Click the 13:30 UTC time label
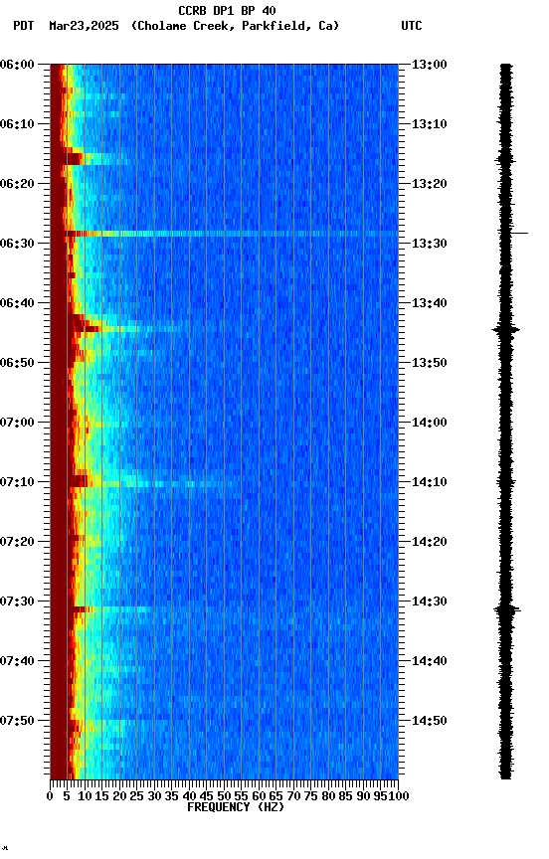The width and height of the screenshot is (549, 859). coord(430,244)
